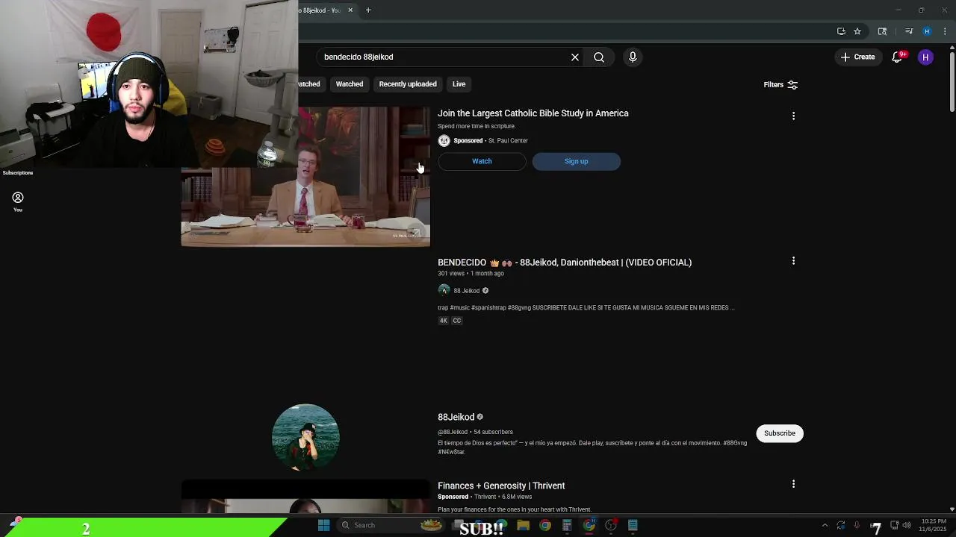956x537 pixels.
Task: Open the Windows Start menu
Action: 323,525
